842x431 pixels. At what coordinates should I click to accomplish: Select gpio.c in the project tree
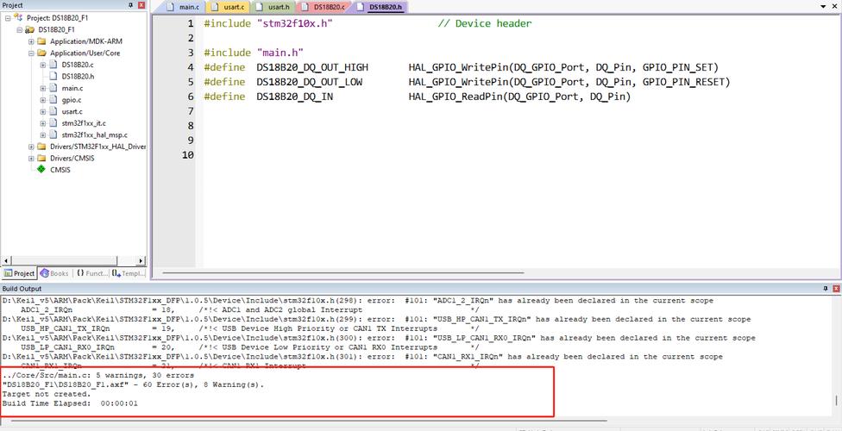[71, 100]
